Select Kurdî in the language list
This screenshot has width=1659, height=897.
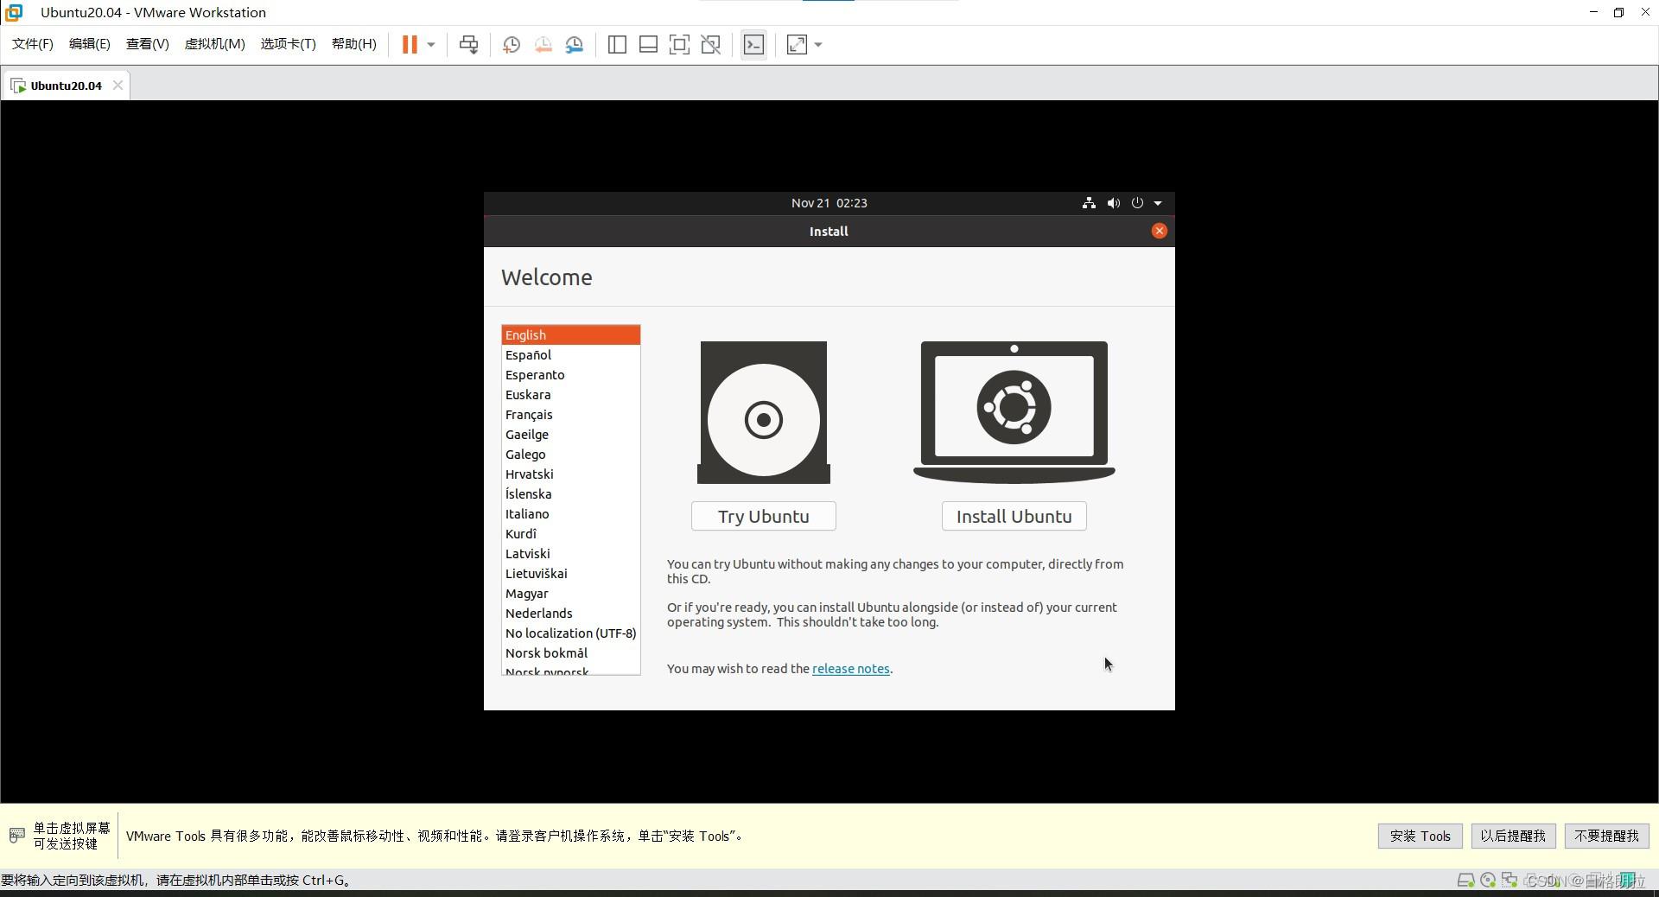pyautogui.click(x=570, y=534)
